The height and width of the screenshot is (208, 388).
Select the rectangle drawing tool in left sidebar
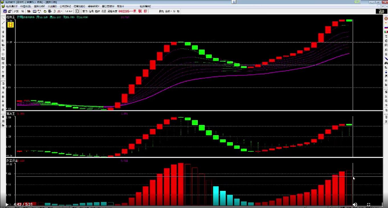point(3,50)
